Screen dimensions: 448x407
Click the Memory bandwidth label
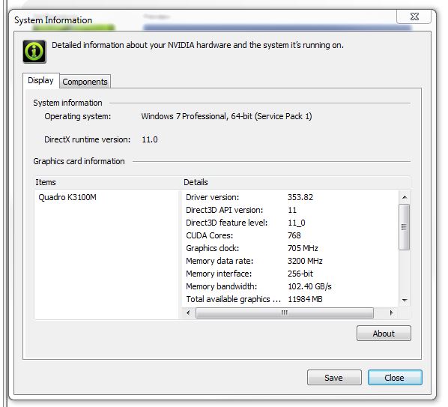[222, 286]
